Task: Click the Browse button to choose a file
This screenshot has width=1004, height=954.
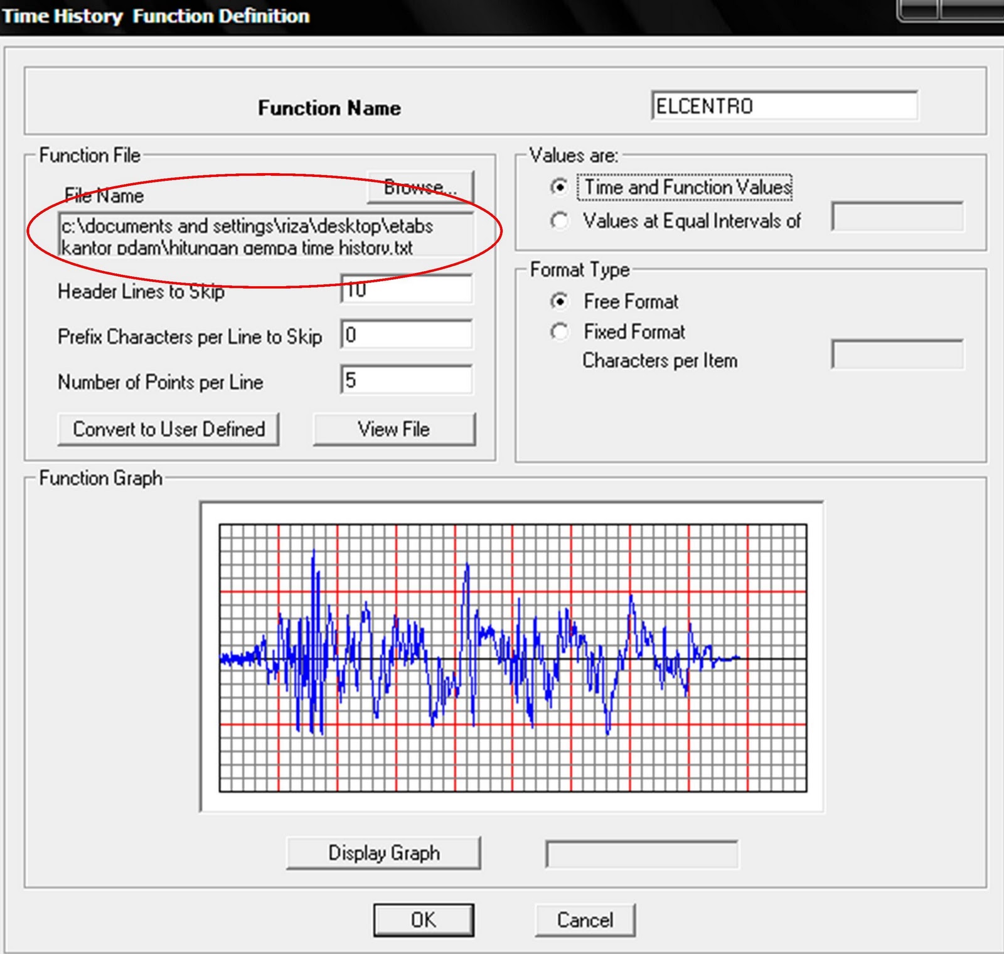Action: [x=420, y=186]
